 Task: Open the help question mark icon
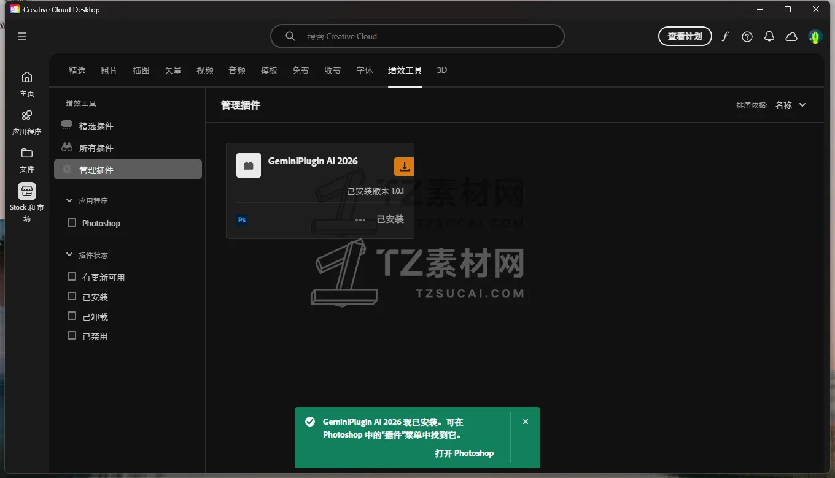click(x=747, y=37)
